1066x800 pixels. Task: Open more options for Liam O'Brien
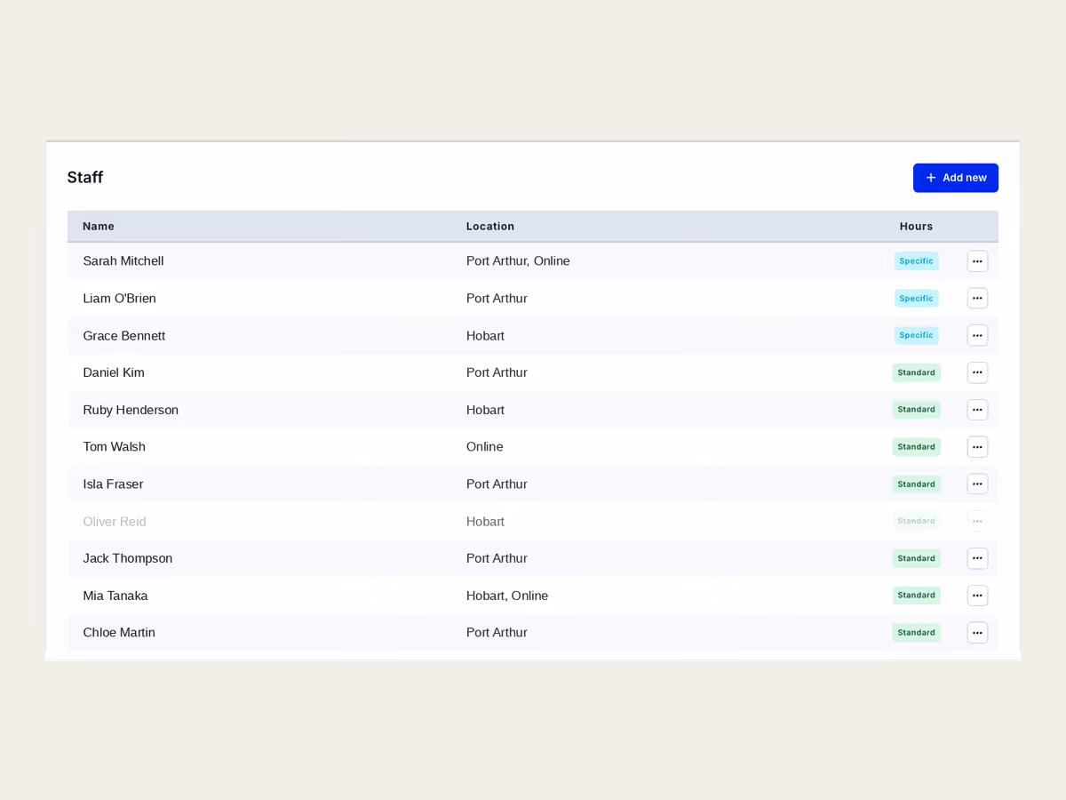click(x=977, y=299)
